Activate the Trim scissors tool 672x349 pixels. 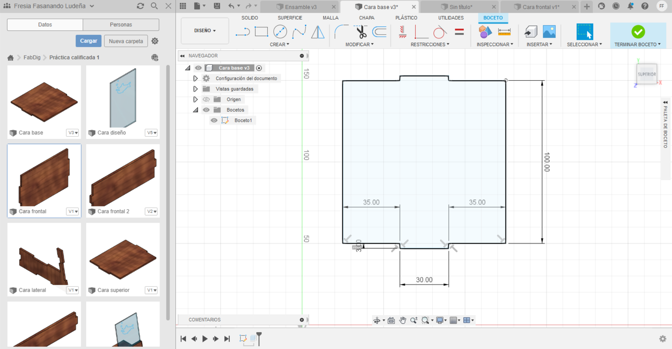point(361,32)
